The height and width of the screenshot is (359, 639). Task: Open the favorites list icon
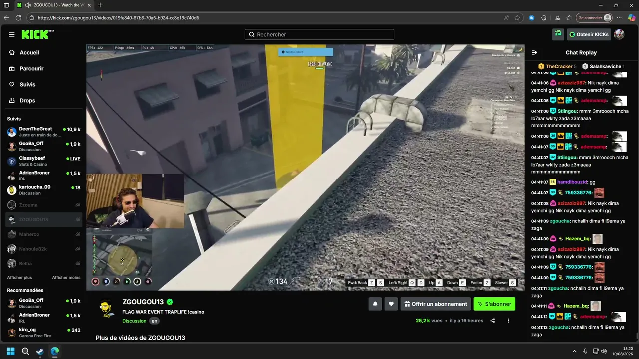tap(569, 18)
